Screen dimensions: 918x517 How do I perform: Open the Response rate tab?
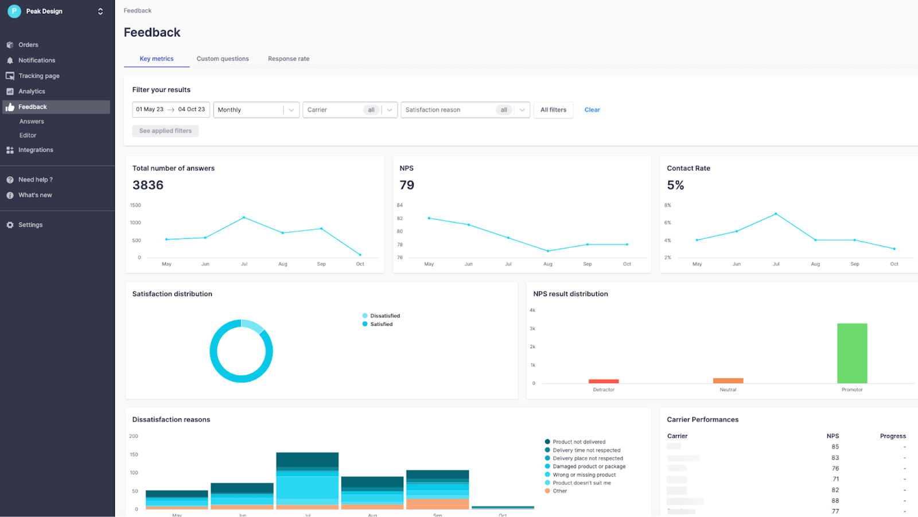pyautogui.click(x=289, y=59)
